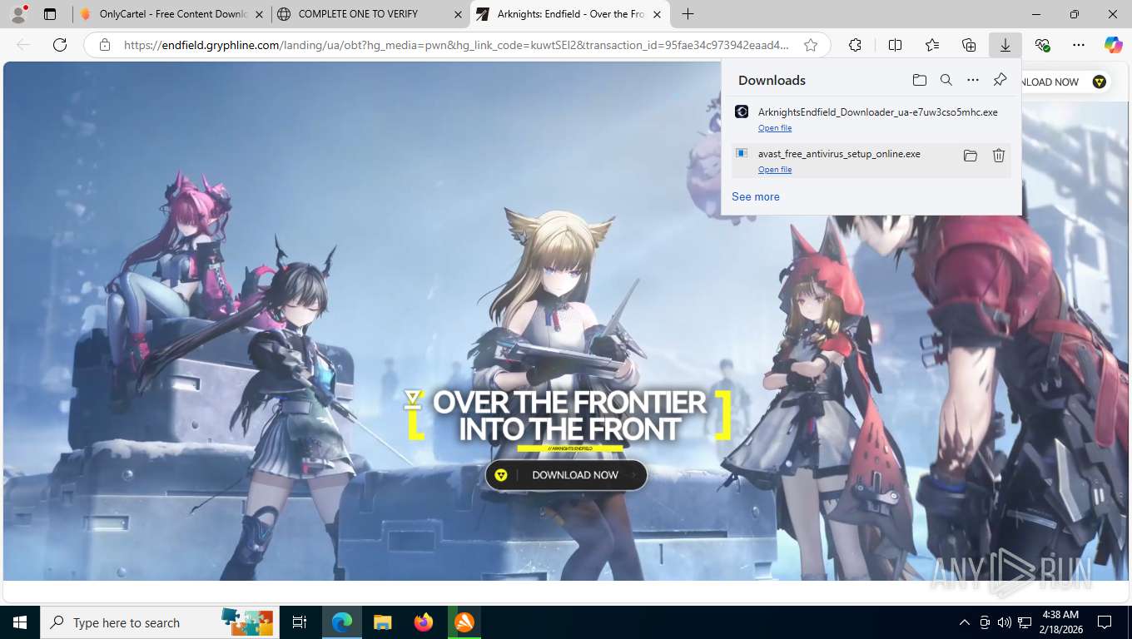The height and width of the screenshot is (639, 1132).
Task: Open the browser profile icon
Action: (18, 14)
